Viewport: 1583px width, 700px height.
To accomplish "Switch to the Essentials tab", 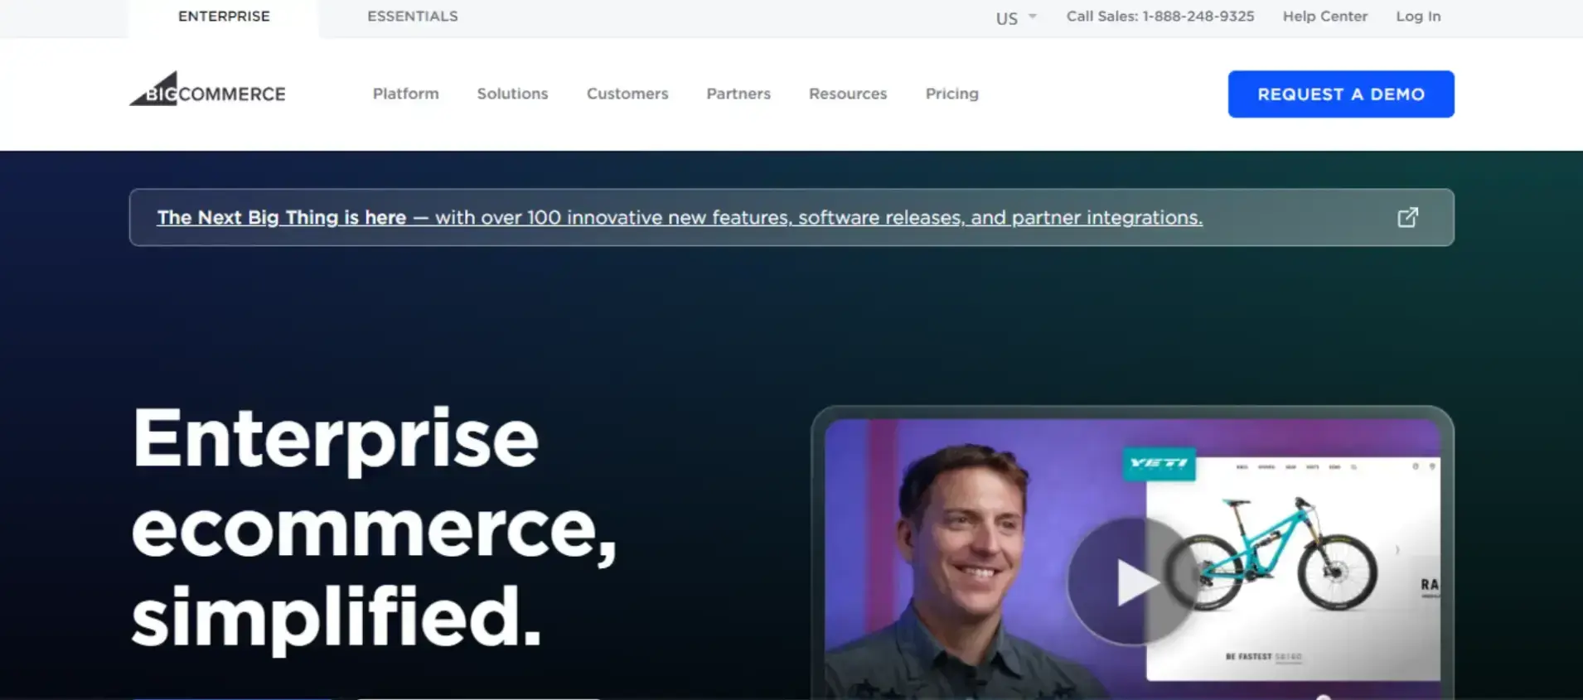I will coord(413,17).
